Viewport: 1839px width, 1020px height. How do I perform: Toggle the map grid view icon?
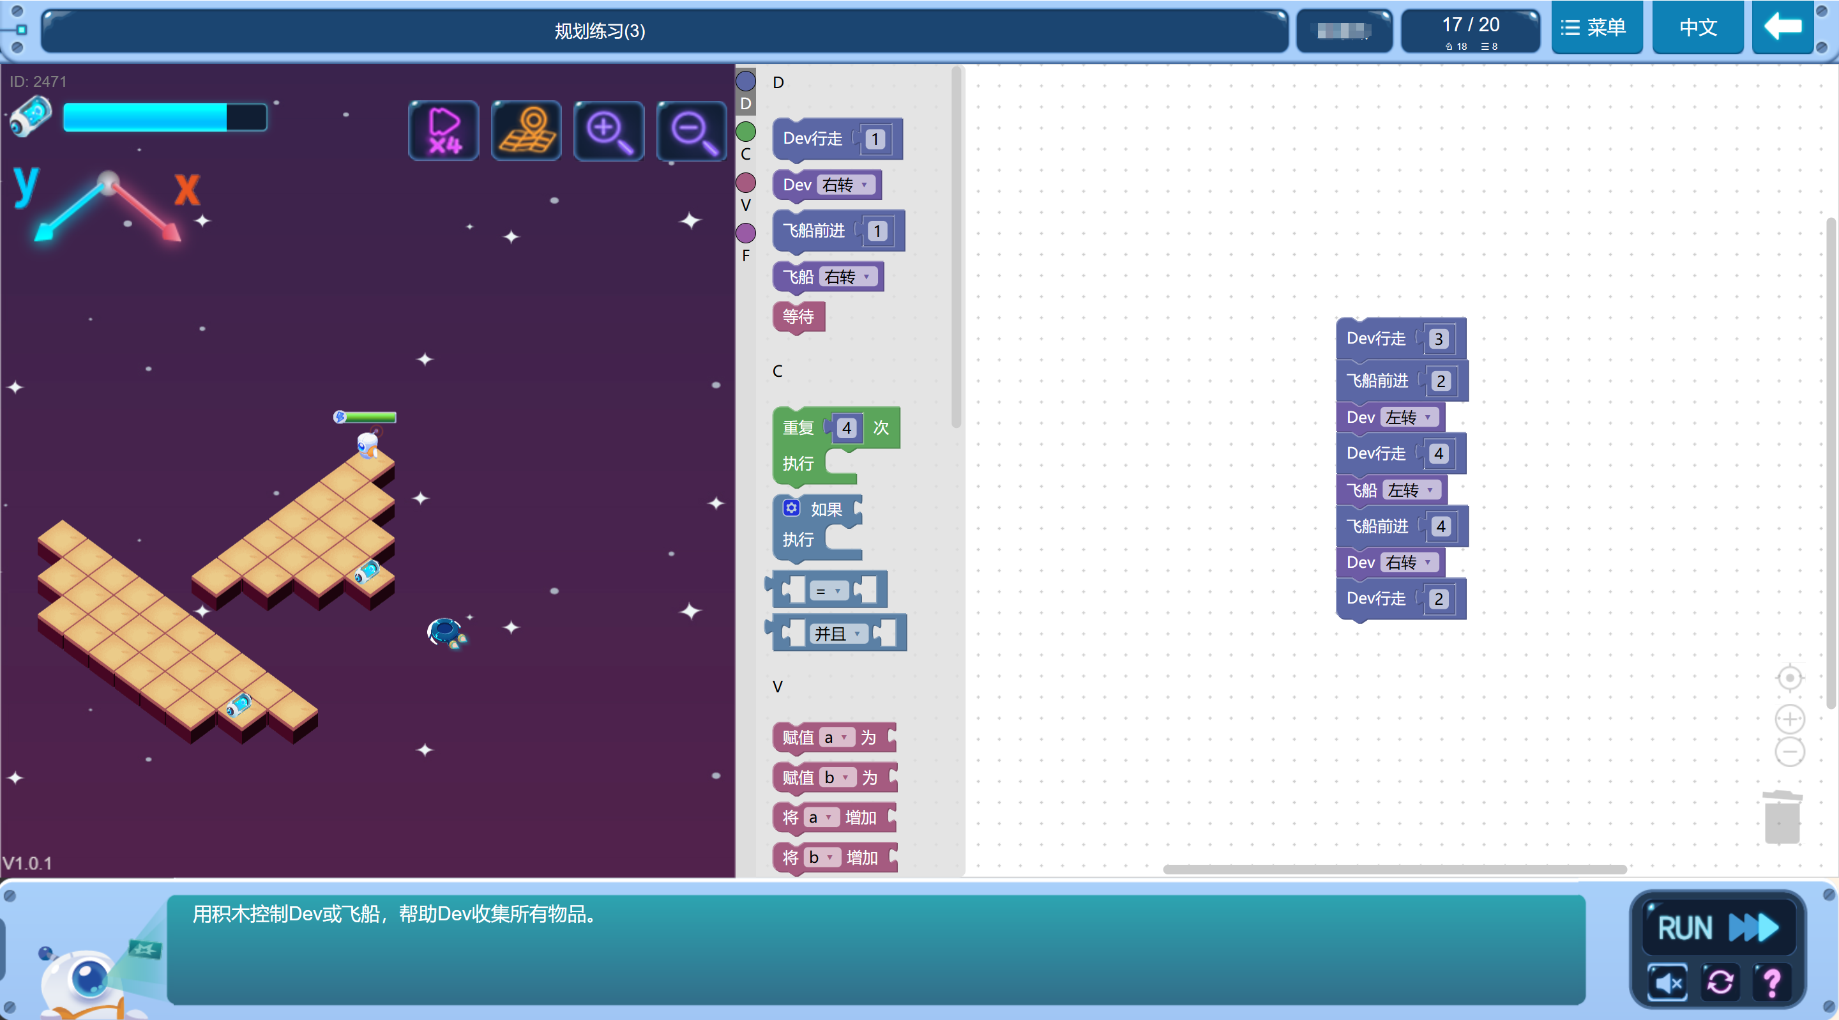(526, 131)
